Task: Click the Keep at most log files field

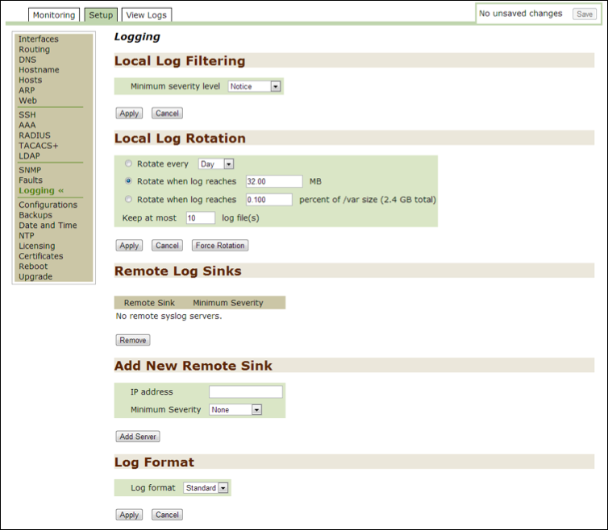Action: pos(200,217)
